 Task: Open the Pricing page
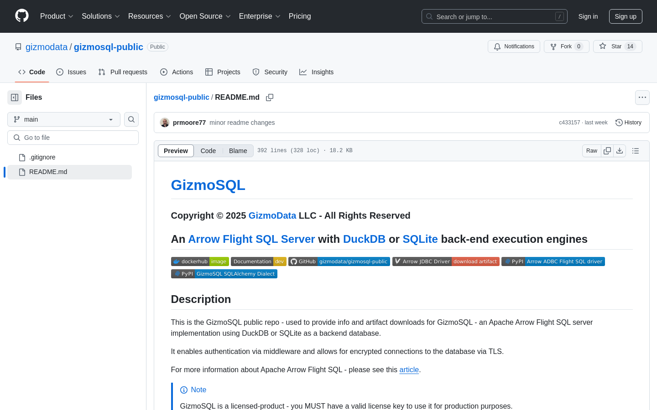(300, 16)
